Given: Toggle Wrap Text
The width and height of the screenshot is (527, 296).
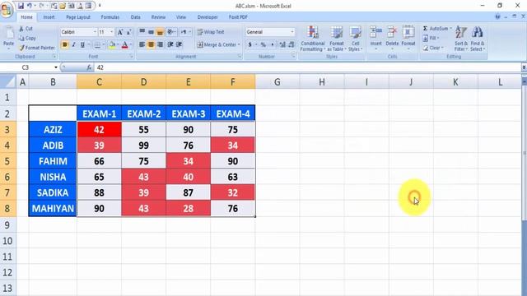Looking at the screenshot, I should 211,32.
